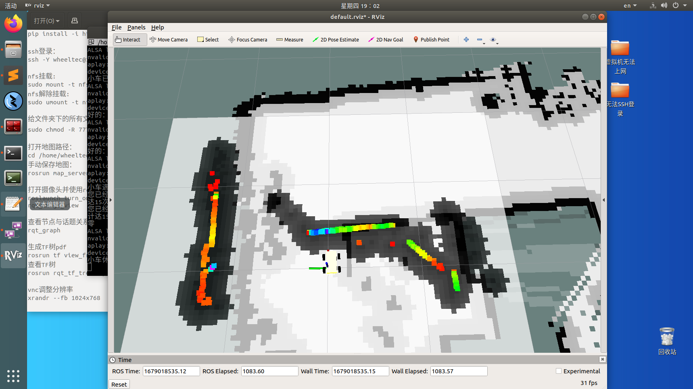Image resolution: width=693 pixels, height=389 pixels.
Task: Open the text editor dock icon
Action: [x=13, y=204]
